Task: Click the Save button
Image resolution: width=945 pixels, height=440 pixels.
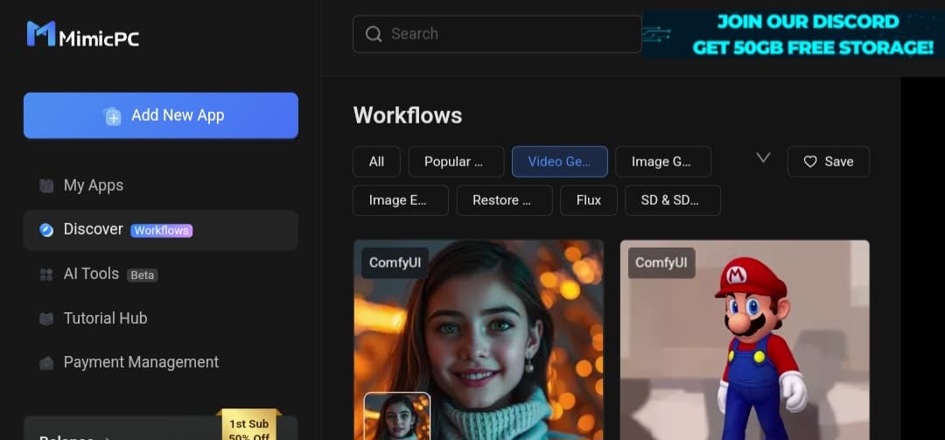Action: pos(829,162)
